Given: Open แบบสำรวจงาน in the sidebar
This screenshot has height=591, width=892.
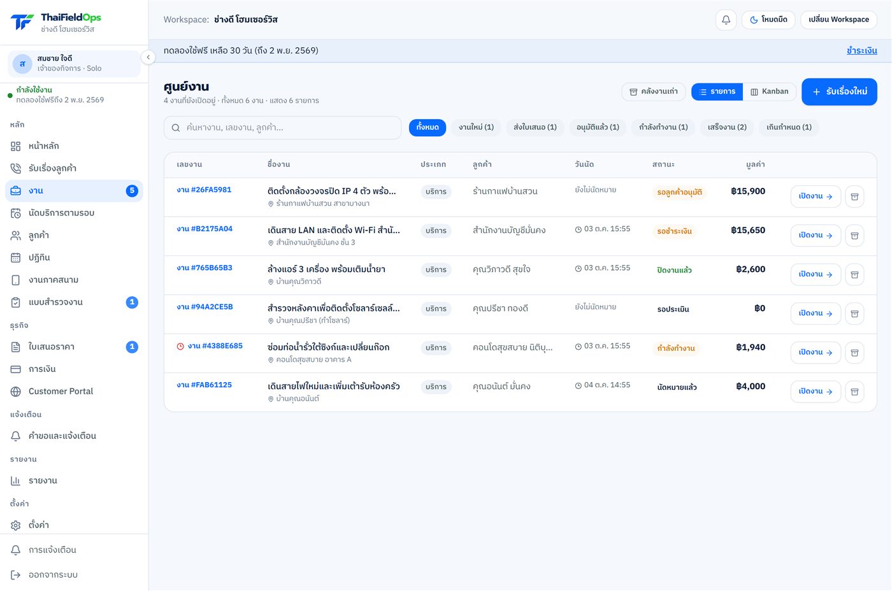Looking at the screenshot, I should pos(74,303).
